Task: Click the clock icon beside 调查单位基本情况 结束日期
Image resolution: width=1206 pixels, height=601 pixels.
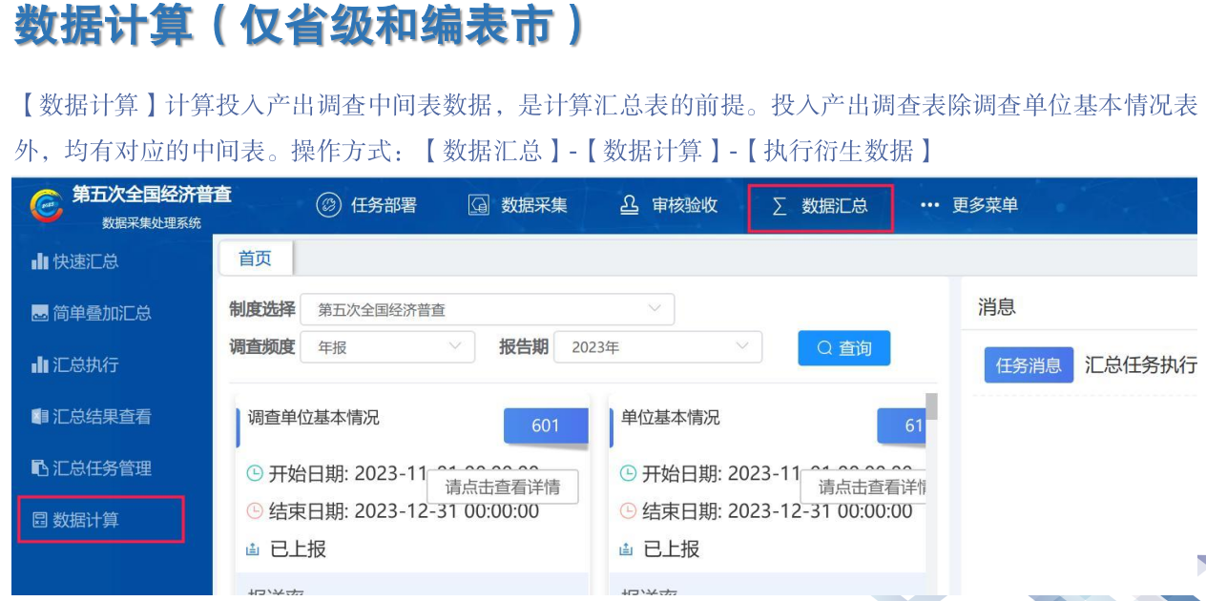Action: click(255, 511)
